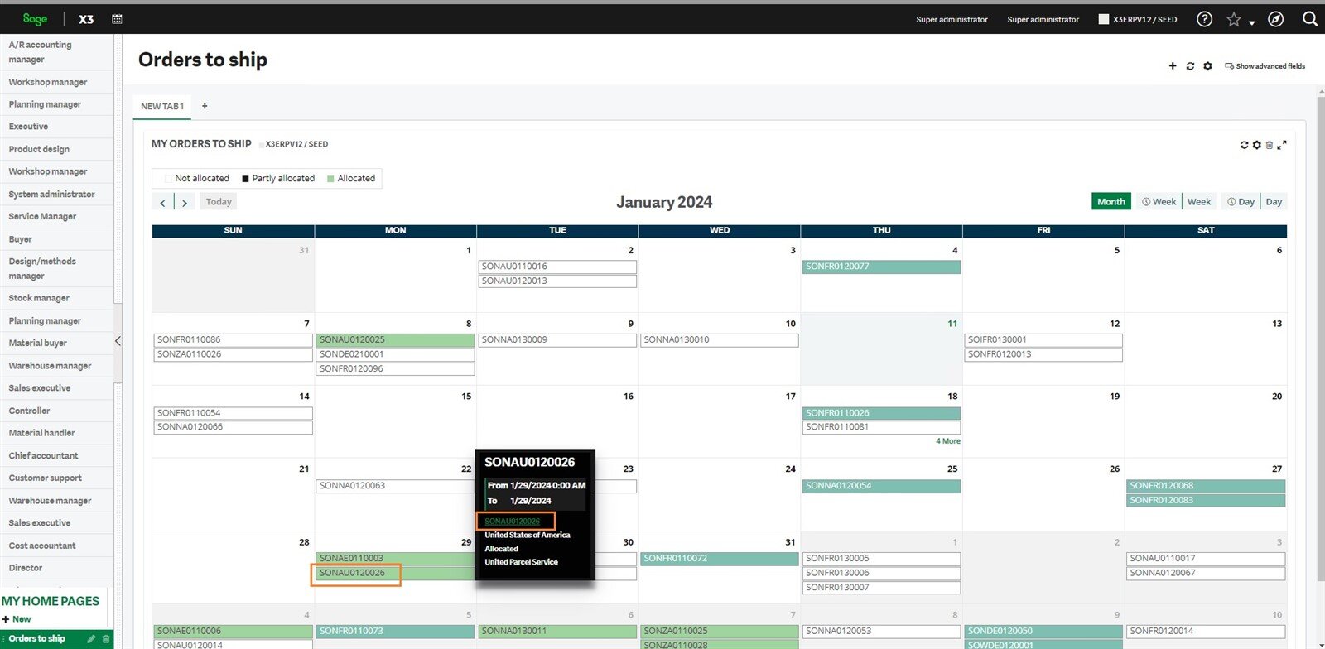Viewport: 1325px width, 649px height.
Task: Open the favorites star dropdown arrow
Action: point(1251,23)
